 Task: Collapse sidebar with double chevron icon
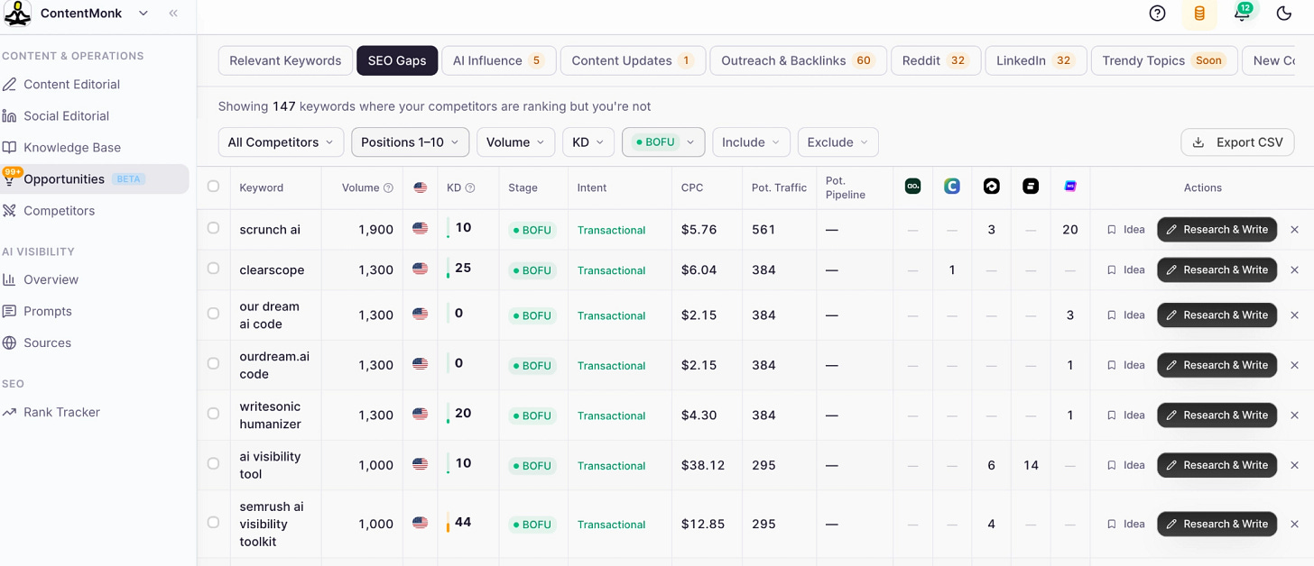[173, 14]
